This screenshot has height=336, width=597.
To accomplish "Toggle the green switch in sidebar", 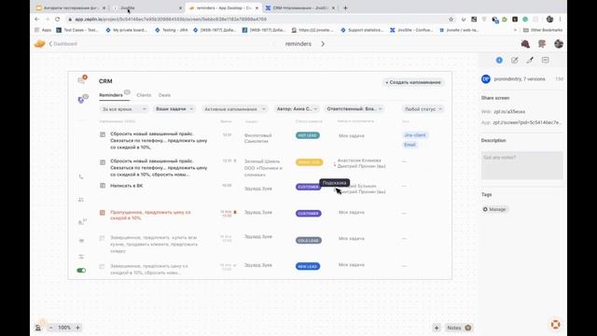I will 81,270.
